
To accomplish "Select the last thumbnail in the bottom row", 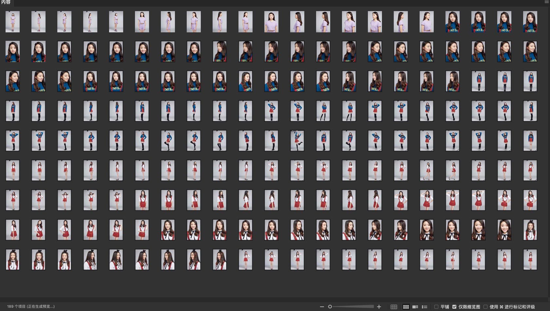I will coord(530,260).
